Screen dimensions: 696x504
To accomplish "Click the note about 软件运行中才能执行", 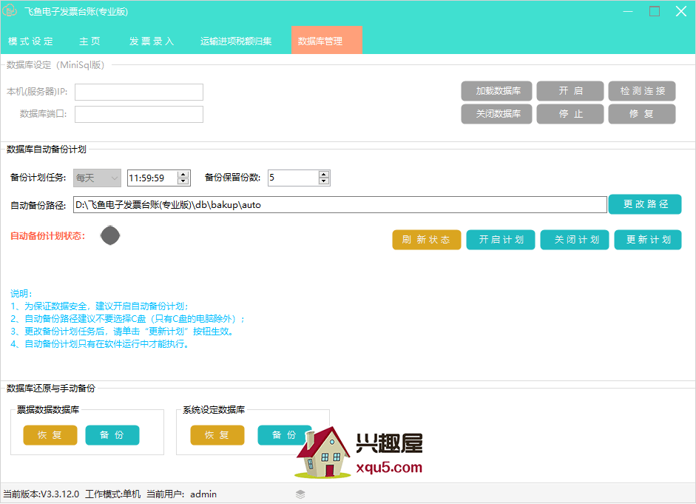I will (100, 344).
